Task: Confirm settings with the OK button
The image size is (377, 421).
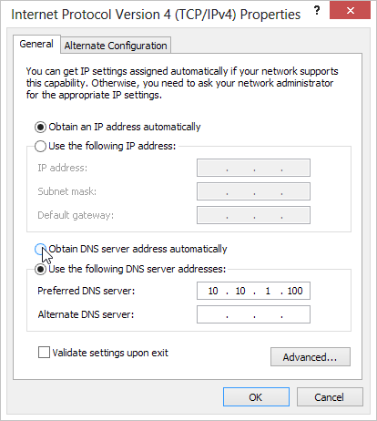Action: 256,397
